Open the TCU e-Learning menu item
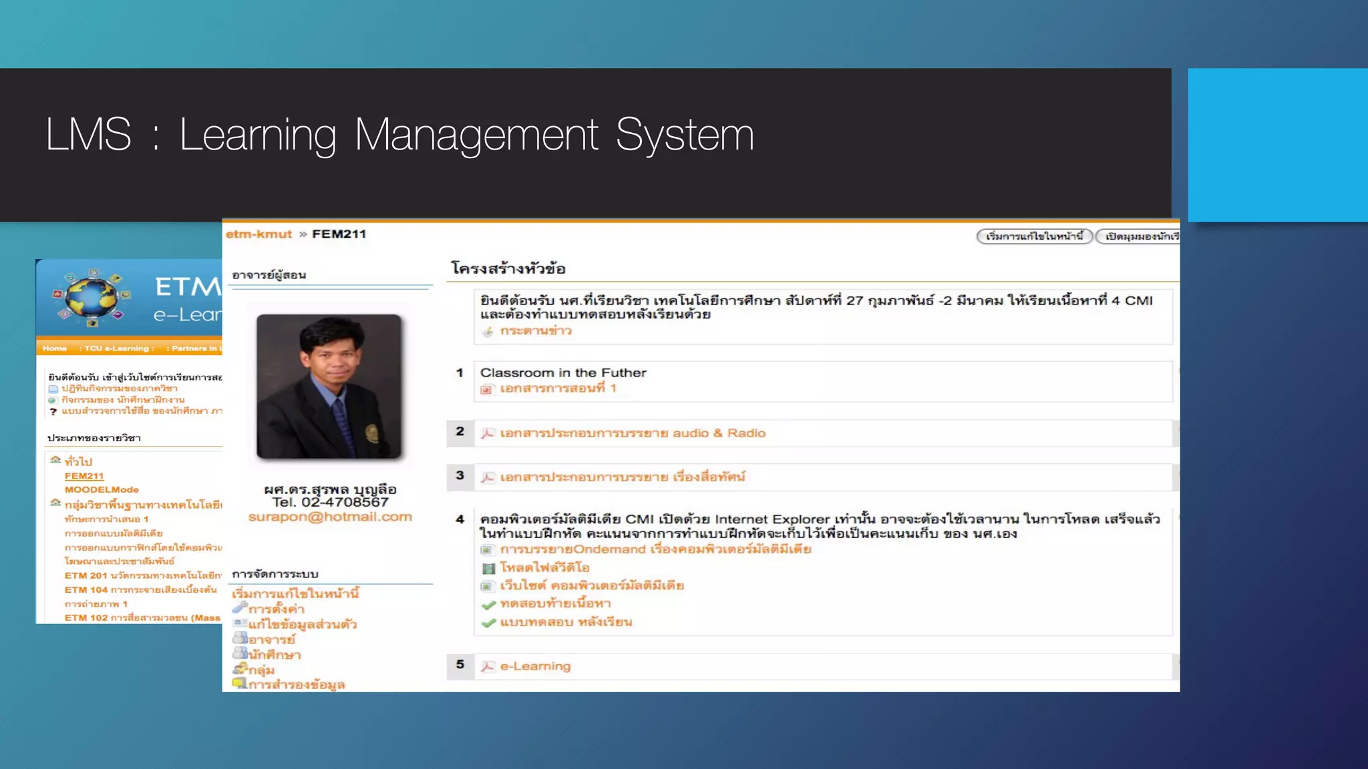 click(118, 348)
